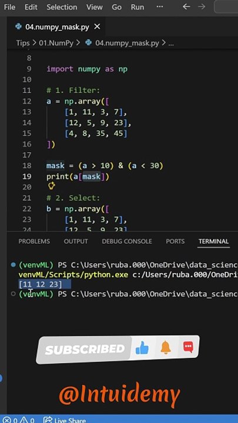The height and width of the screenshot is (423, 238).
Task: Click the '[12, 5, 9, 23],' array row
Action: tap(98, 123)
